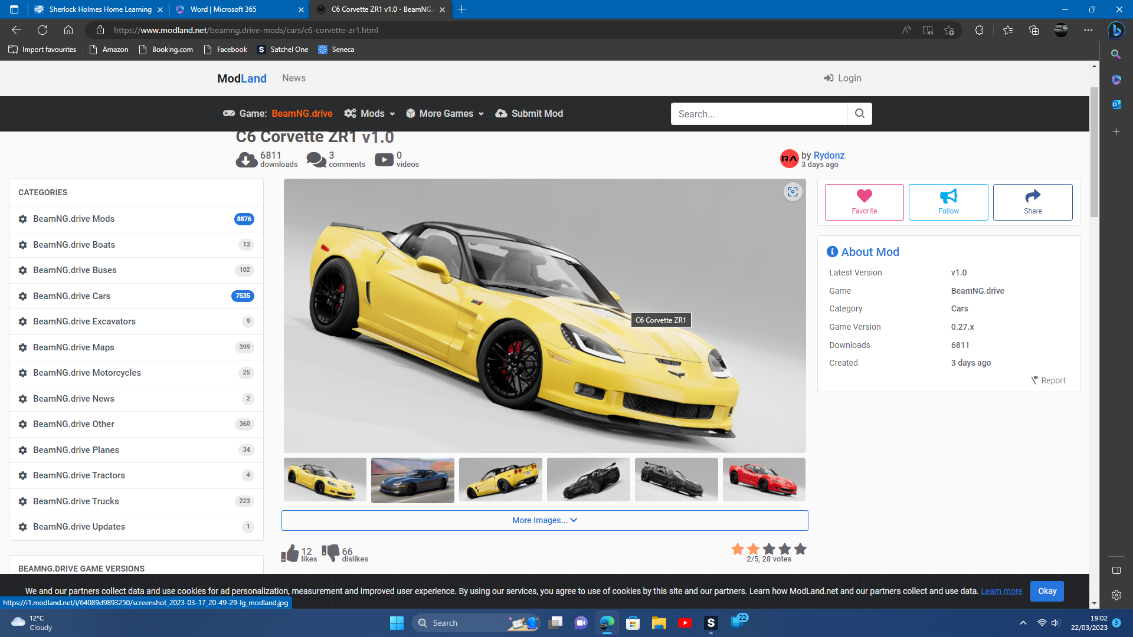Open Windows Start menu
Viewport: 1133px width, 637px height.
[x=397, y=623]
